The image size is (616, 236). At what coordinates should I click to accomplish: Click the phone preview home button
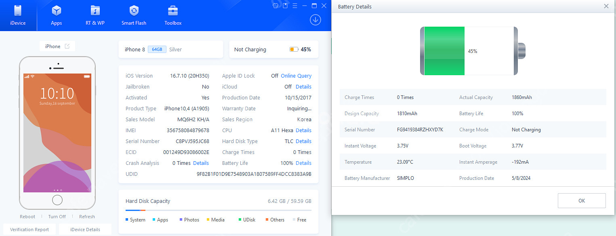pos(57,200)
